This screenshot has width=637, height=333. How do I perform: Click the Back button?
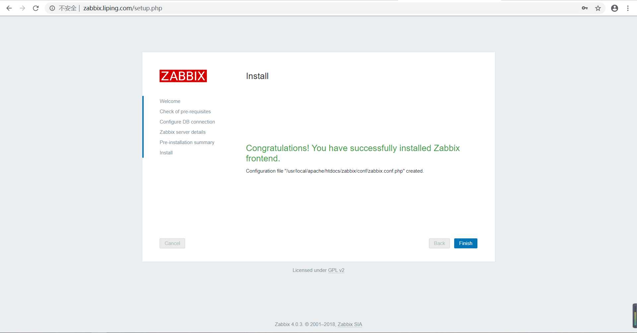439,243
